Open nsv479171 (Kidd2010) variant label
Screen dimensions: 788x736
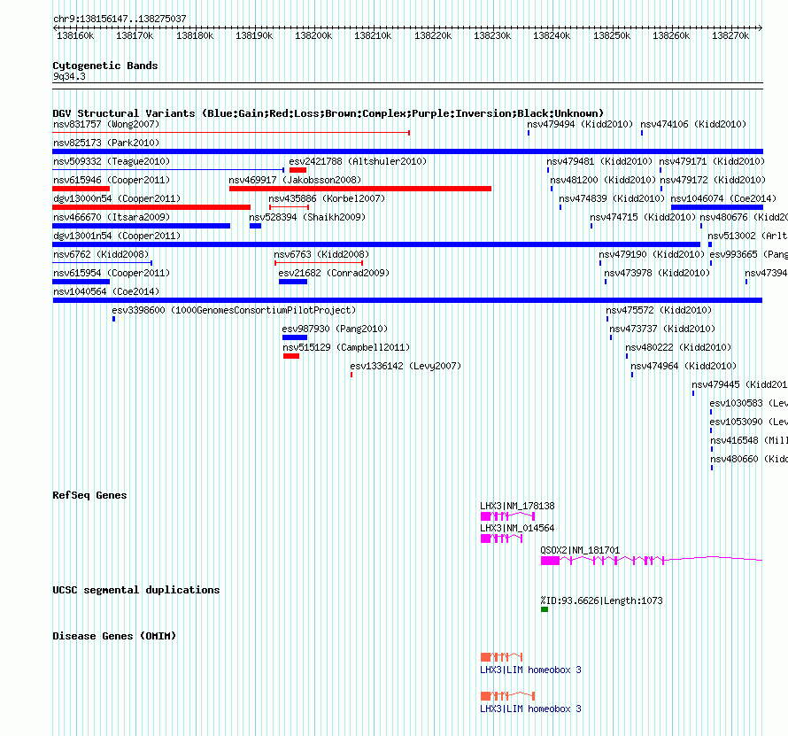point(712,161)
